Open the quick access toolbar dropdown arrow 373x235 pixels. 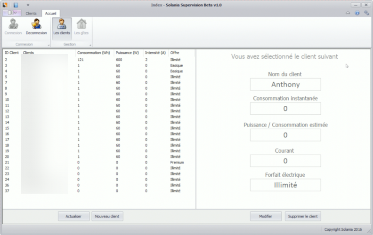click(28, 5)
